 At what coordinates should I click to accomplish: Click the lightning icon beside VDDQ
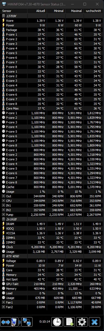pyautogui.click(x=3, y=229)
